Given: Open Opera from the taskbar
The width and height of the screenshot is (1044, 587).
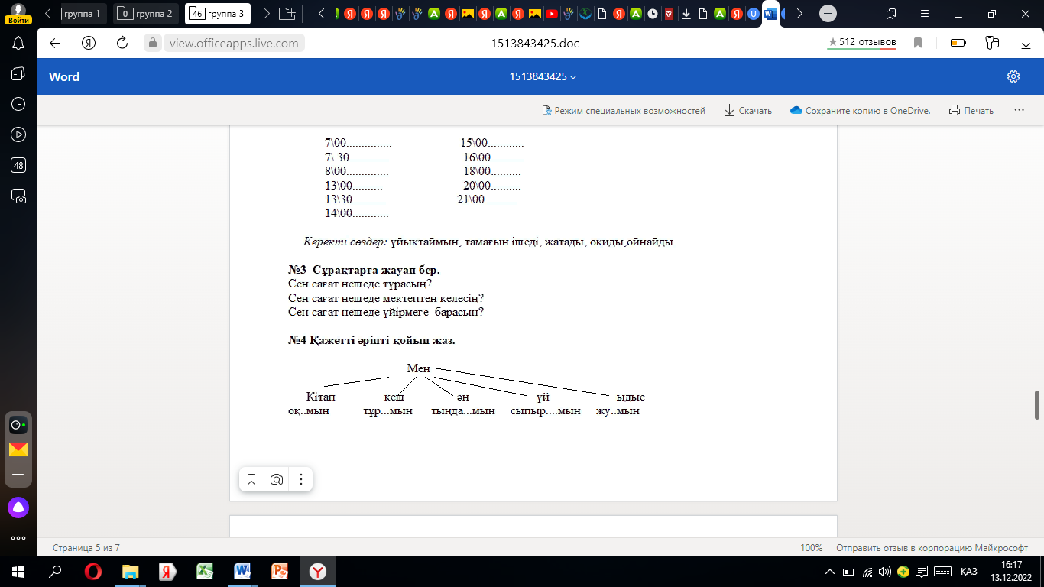Looking at the screenshot, I should [92, 572].
